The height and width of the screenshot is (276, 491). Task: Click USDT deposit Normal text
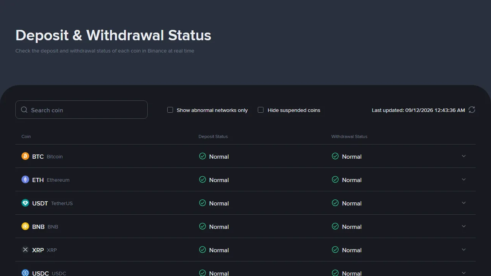(x=219, y=203)
